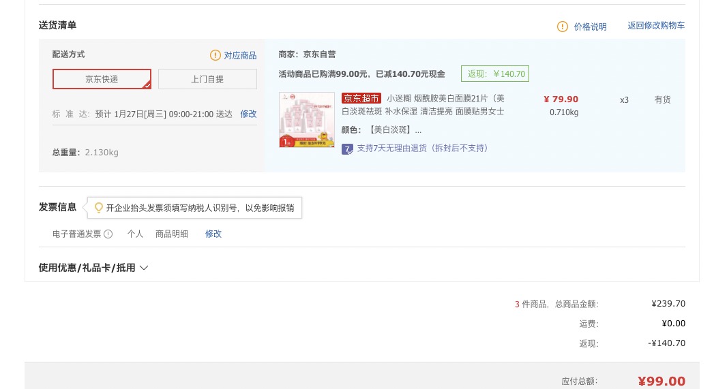Click the 活动商品已购满99.00元 promotion text
Image resolution: width=714 pixels, height=389 pixels.
(x=361, y=74)
